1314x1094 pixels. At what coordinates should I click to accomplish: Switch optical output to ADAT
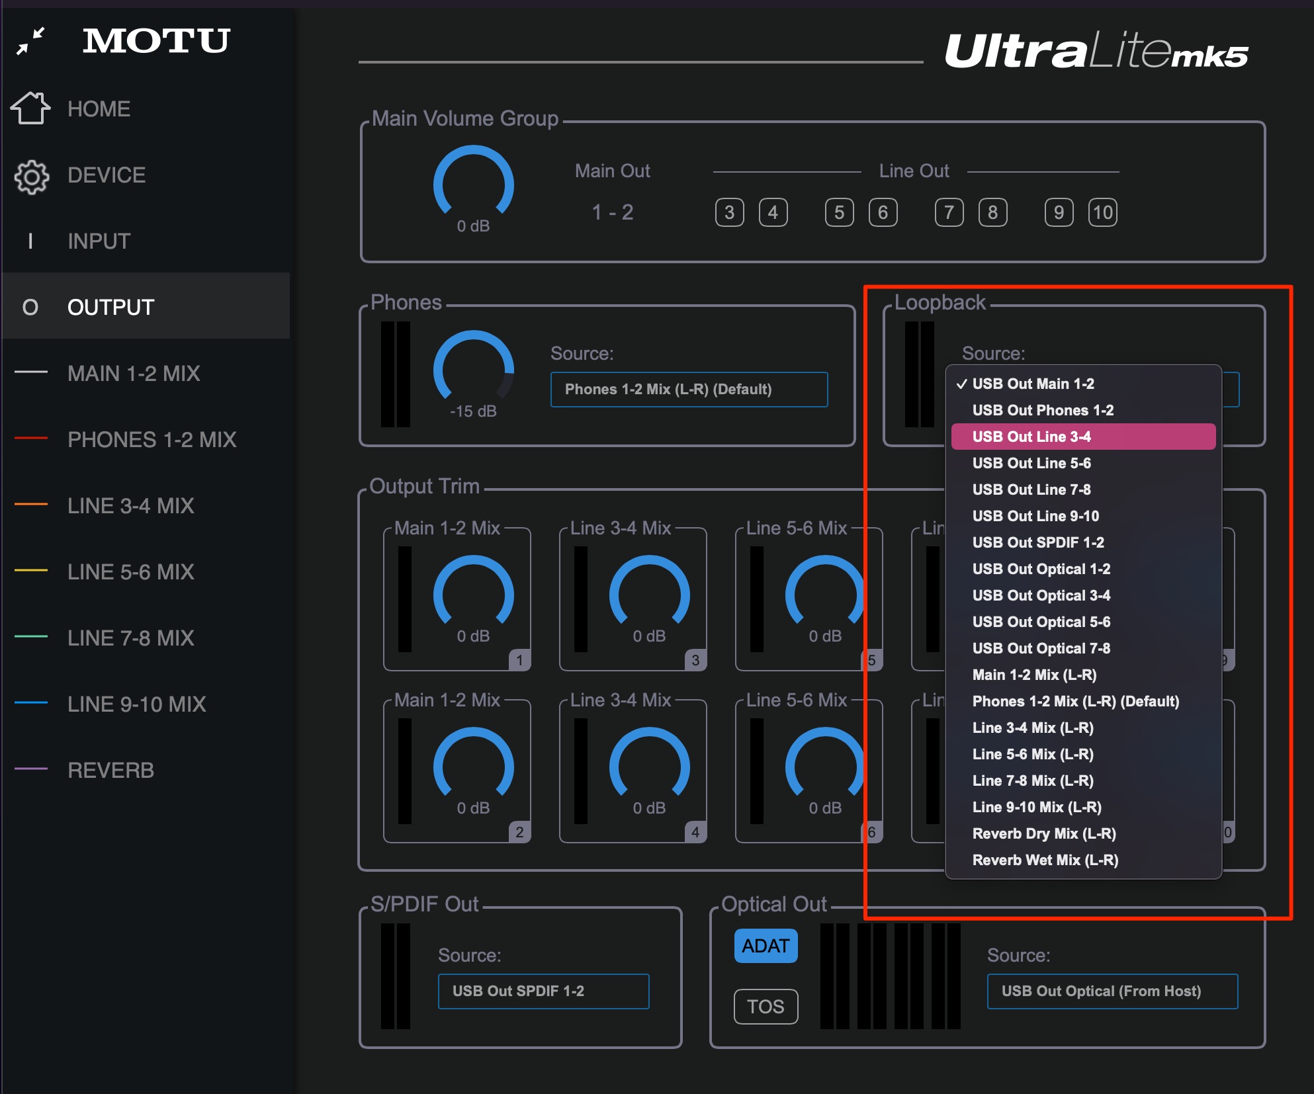click(766, 946)
